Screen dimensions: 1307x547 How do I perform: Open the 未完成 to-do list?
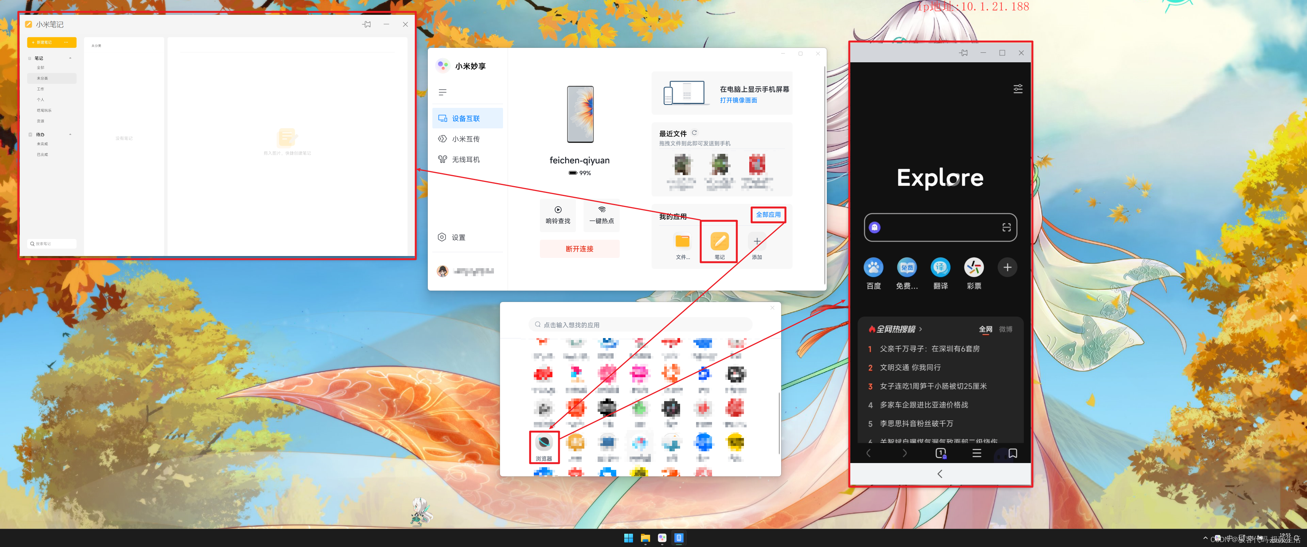coord(42,144)
